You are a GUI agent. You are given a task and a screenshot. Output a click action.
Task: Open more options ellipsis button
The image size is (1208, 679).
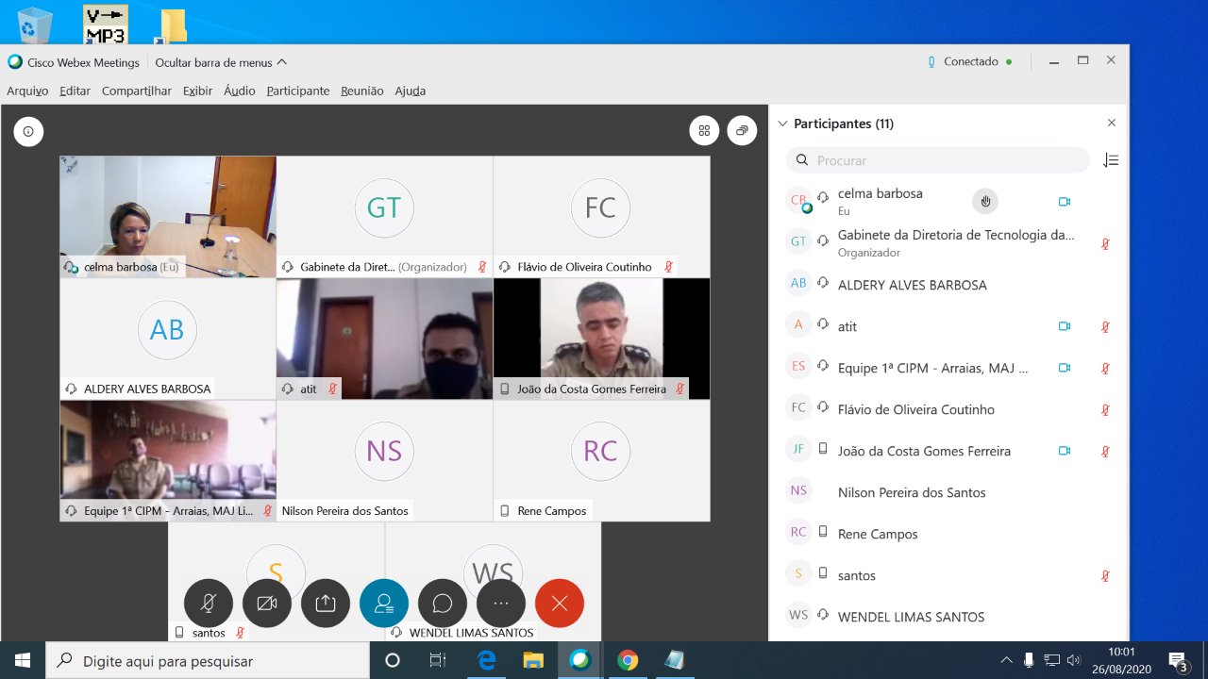501,604
